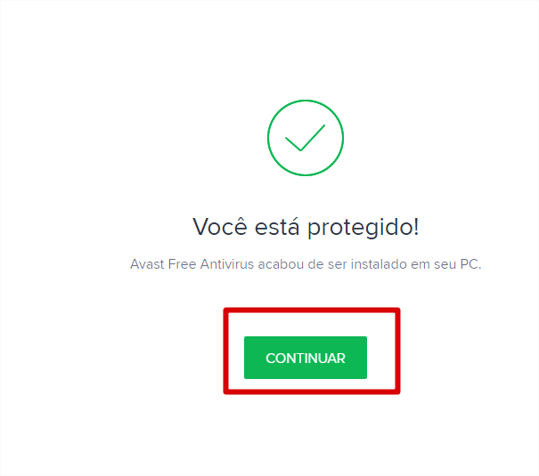
Task: Proceed by clicking CONTINUAR
Action: point(306,358)
